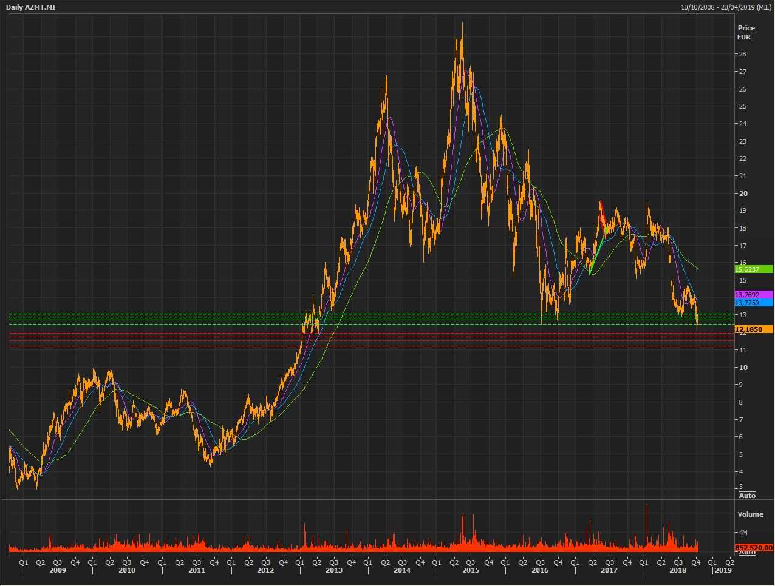This screenshot has width=775, height=586.
Task: Toggle the Auto button under volume axis
Action: coord(746,553)
